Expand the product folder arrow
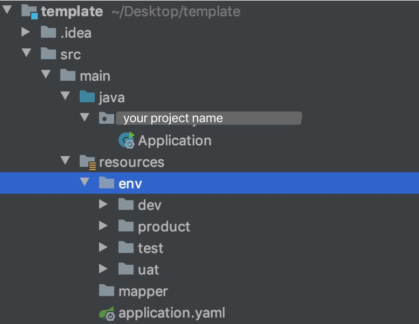The height and width of the screenshot is (324, 419). tap(103, 226)
